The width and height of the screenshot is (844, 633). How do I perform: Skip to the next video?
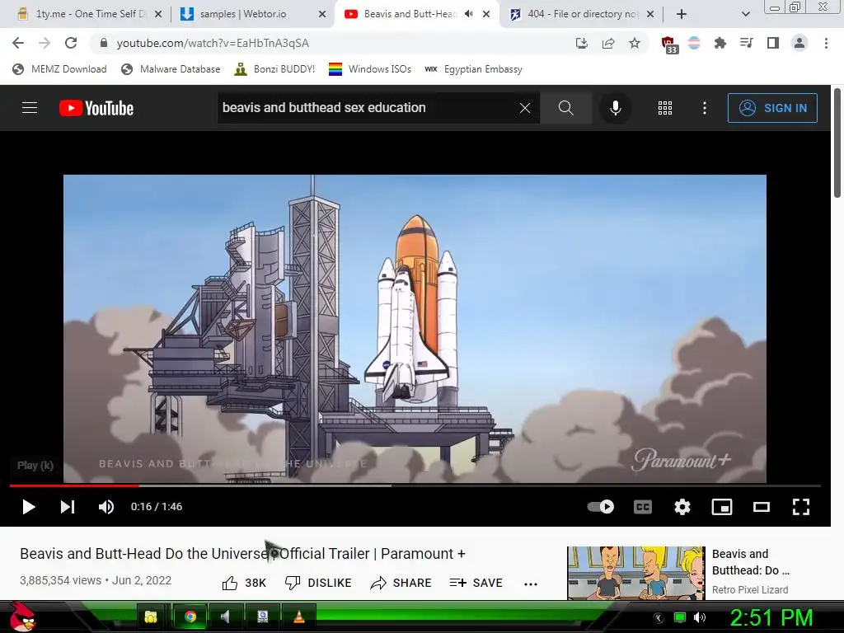click(x=68, y=507)
